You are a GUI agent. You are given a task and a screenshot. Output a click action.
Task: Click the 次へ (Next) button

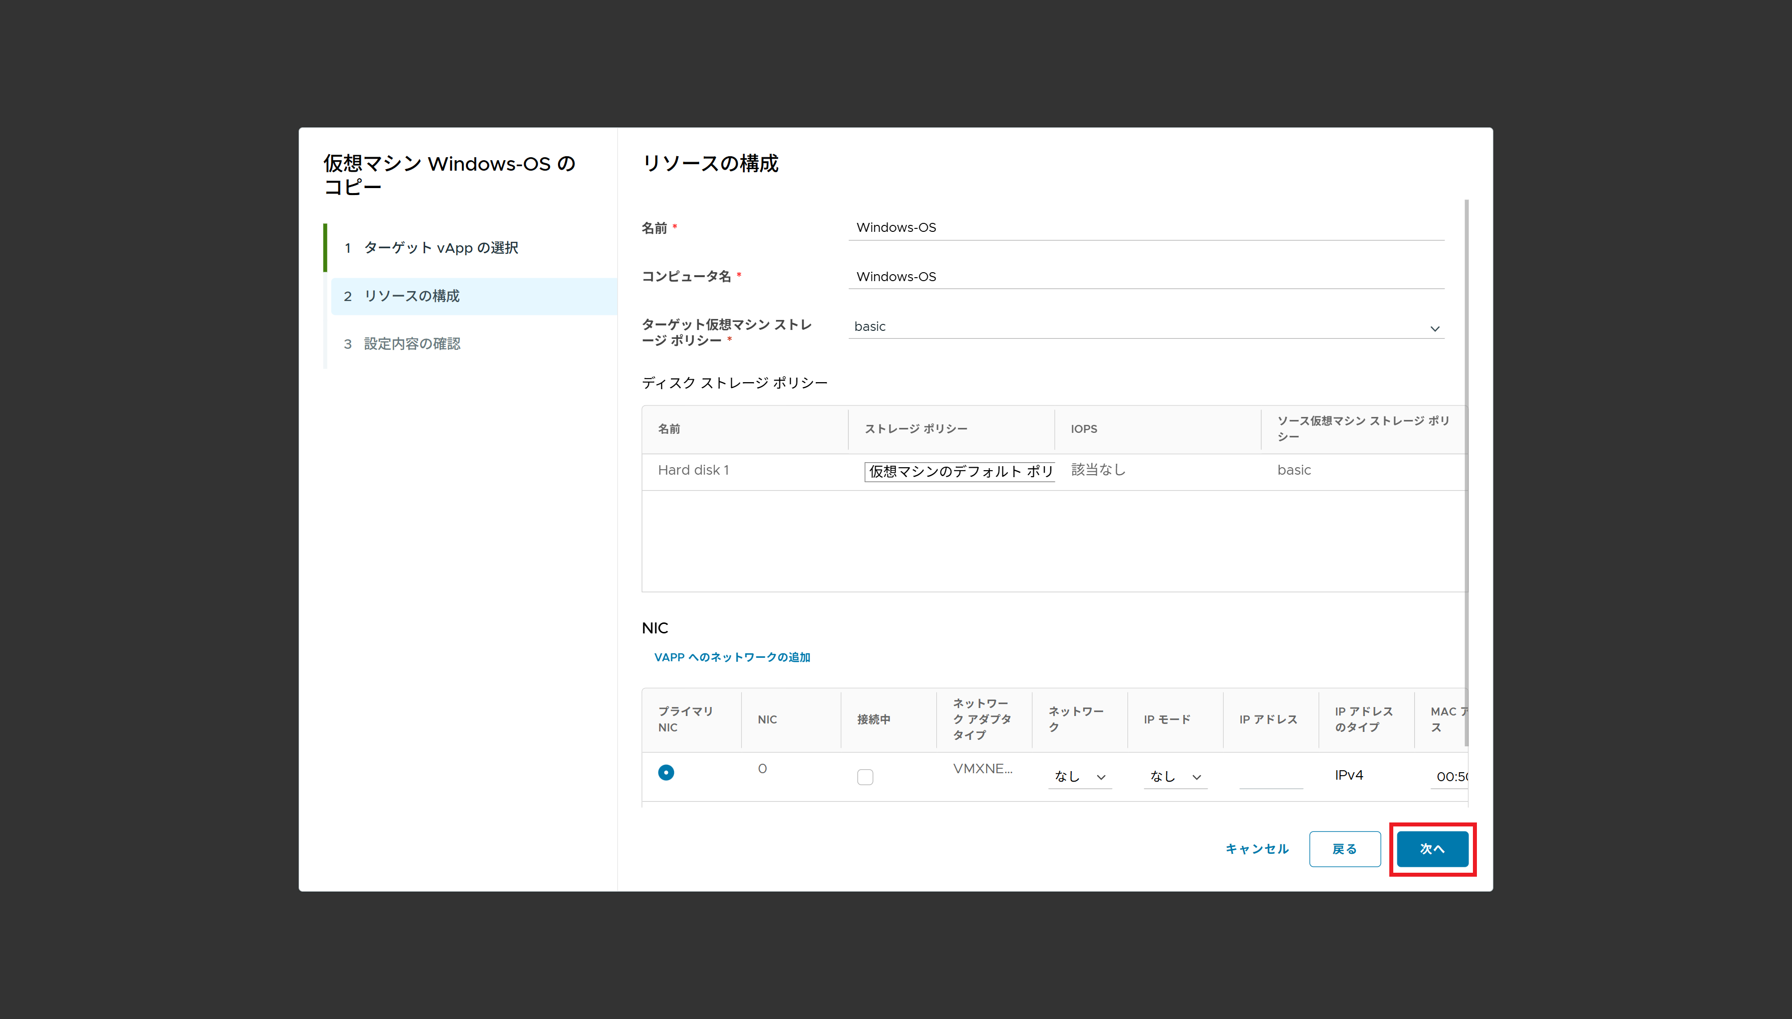pyautogui.click(x=1432, y=848)
